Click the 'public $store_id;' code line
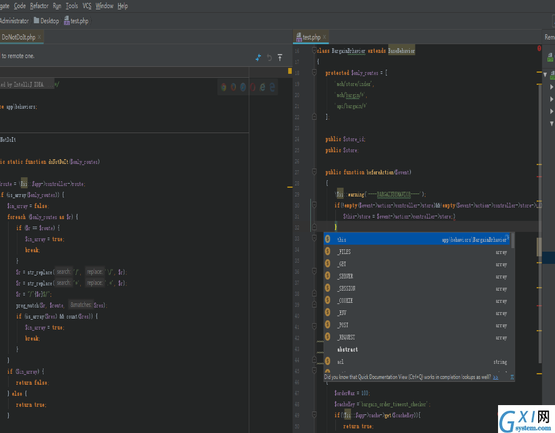The image size is (555, 433). [345, 139]
